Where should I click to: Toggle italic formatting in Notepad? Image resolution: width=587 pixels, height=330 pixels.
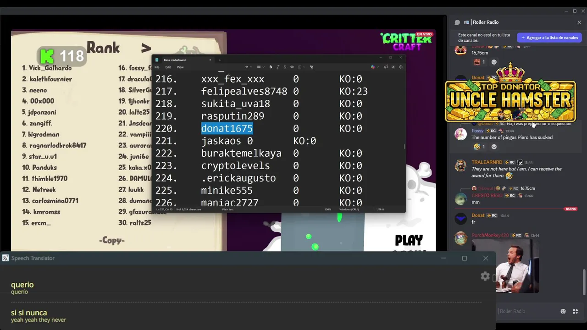click(x=277, y=67)
